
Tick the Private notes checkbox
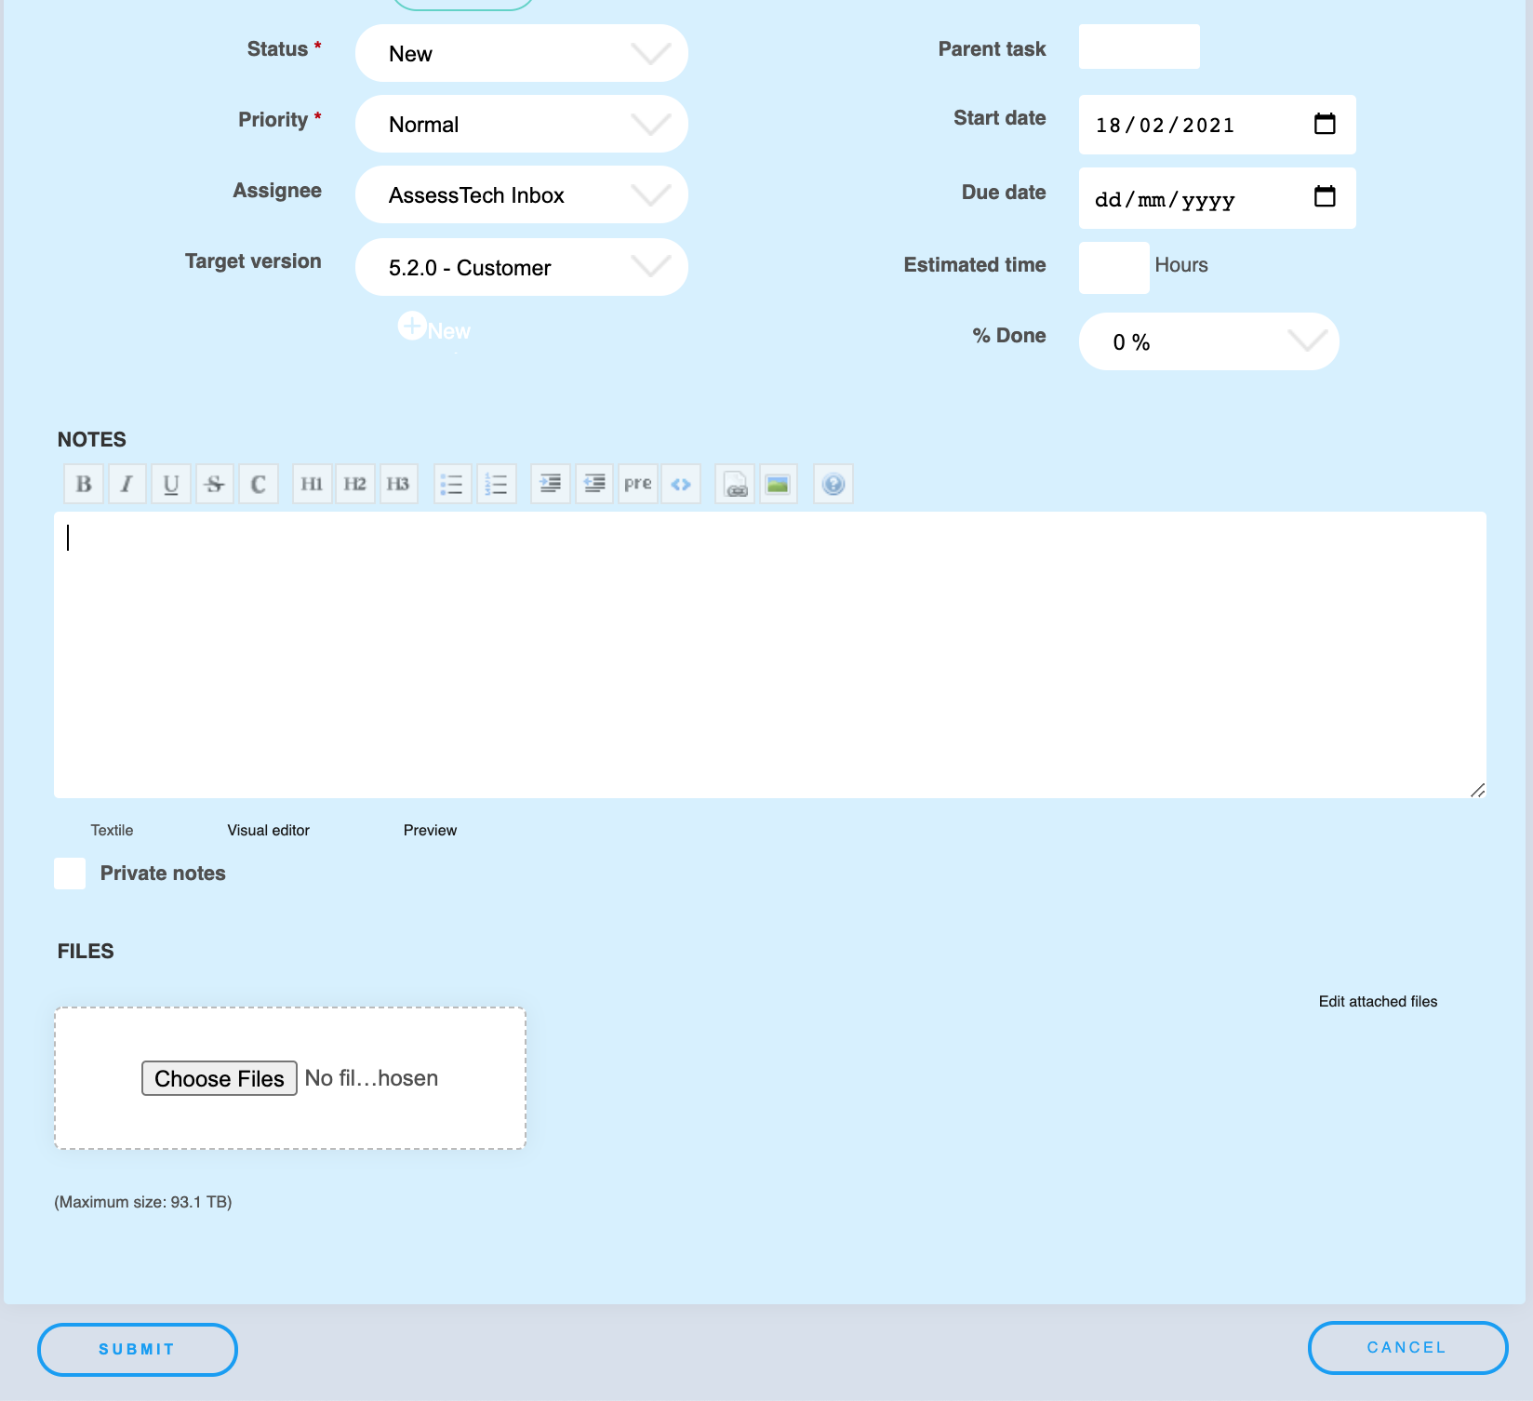[70, 874]
